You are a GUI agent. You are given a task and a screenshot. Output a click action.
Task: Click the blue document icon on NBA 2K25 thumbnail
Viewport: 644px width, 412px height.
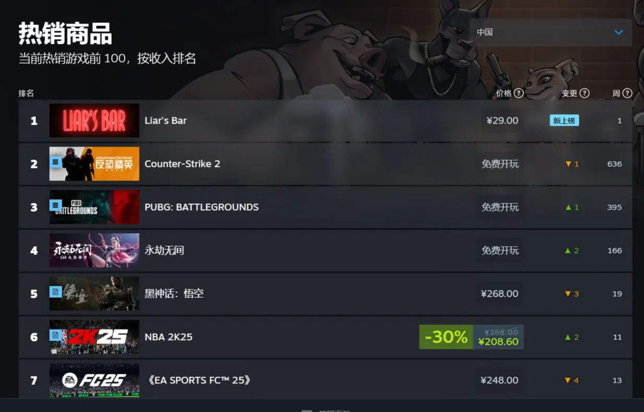click(x=56, y=335)
